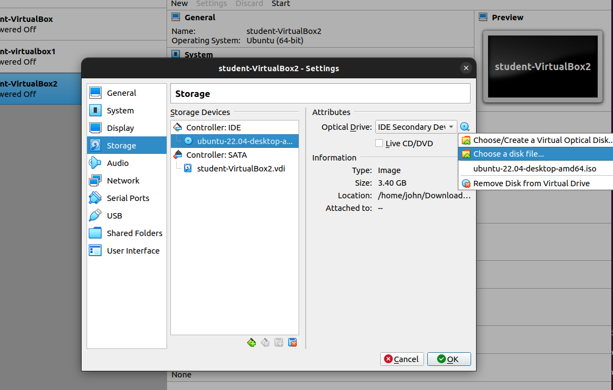Choose 'Choose a disk file...' menu entry
The image size is (613, 390).
point(508,154)
